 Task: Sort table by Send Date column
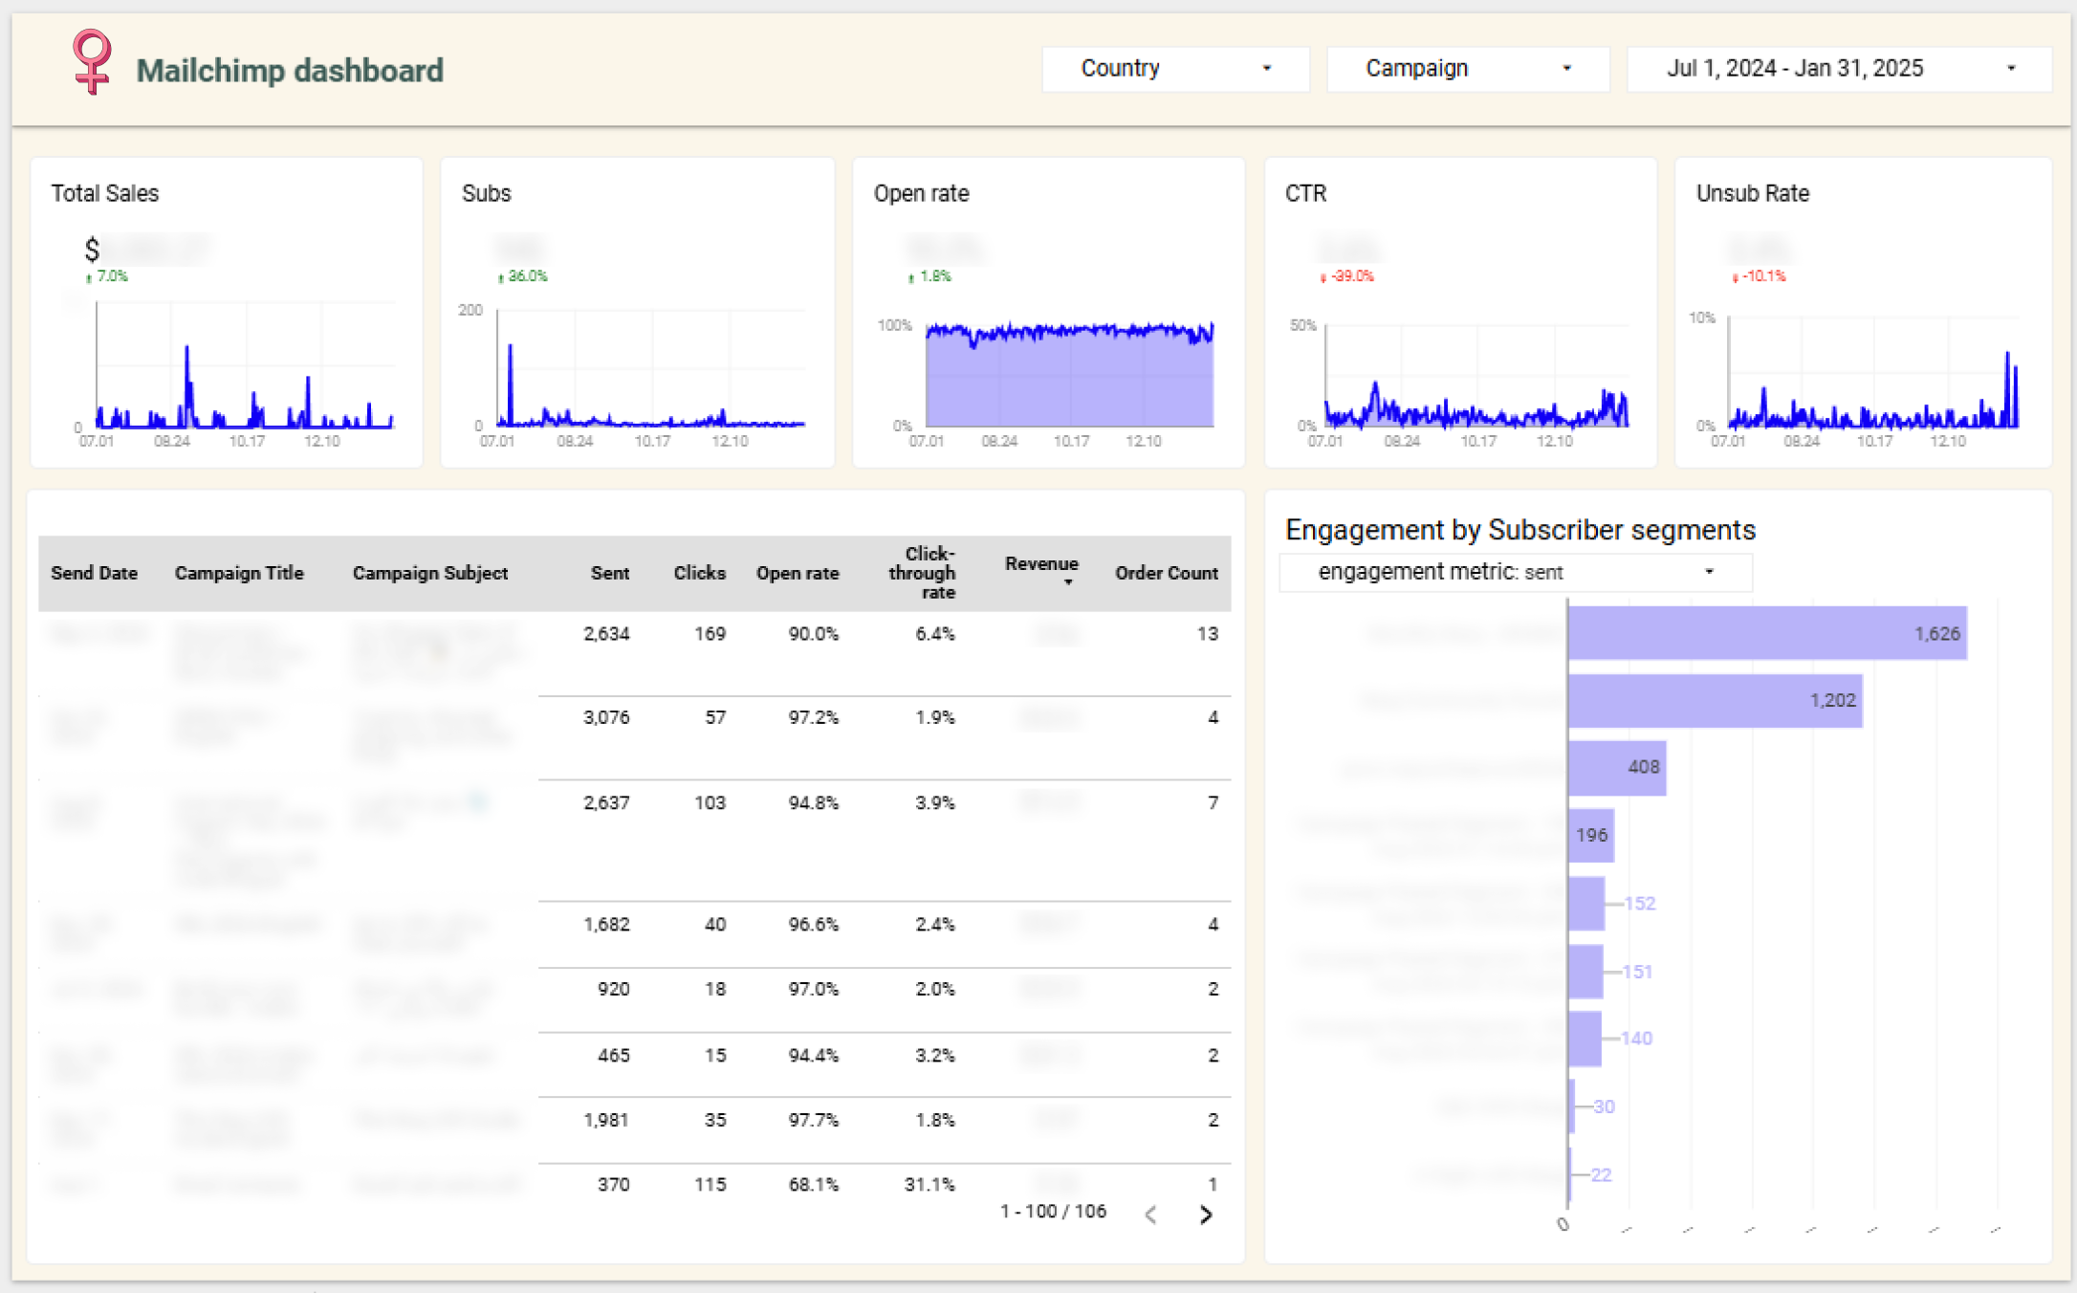coord(94,573)
